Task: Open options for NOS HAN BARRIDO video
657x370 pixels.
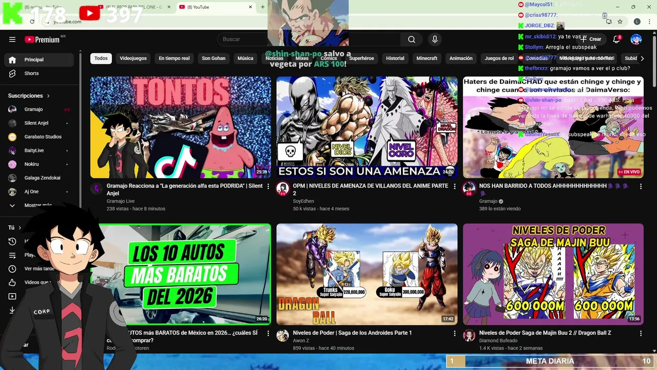Action: 641,186
